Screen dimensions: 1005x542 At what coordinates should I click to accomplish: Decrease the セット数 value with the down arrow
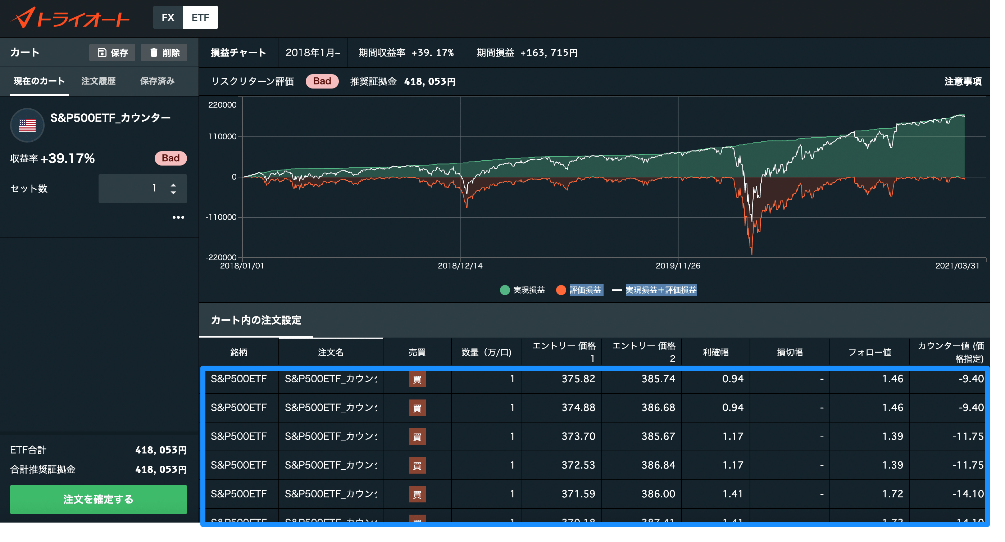click(x=174, y=193)
